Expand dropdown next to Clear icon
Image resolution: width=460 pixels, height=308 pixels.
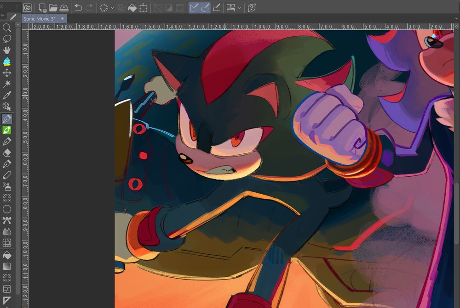click(112, 8)
